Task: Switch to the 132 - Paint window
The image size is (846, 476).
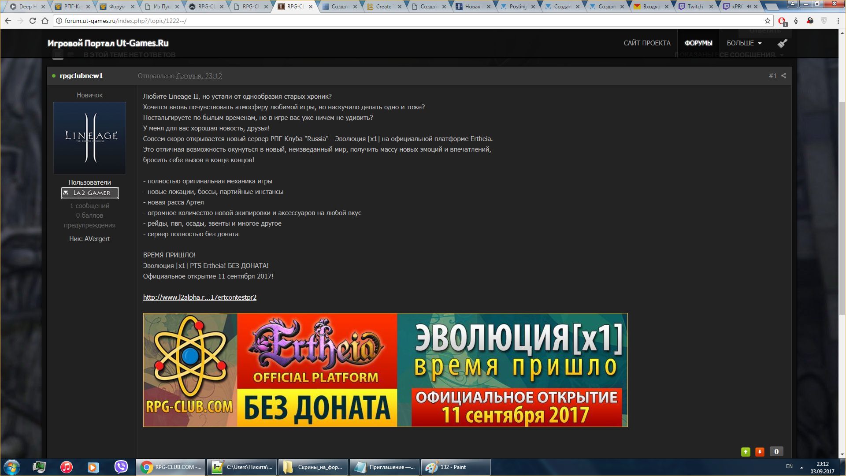Action: tap(456, 467)
